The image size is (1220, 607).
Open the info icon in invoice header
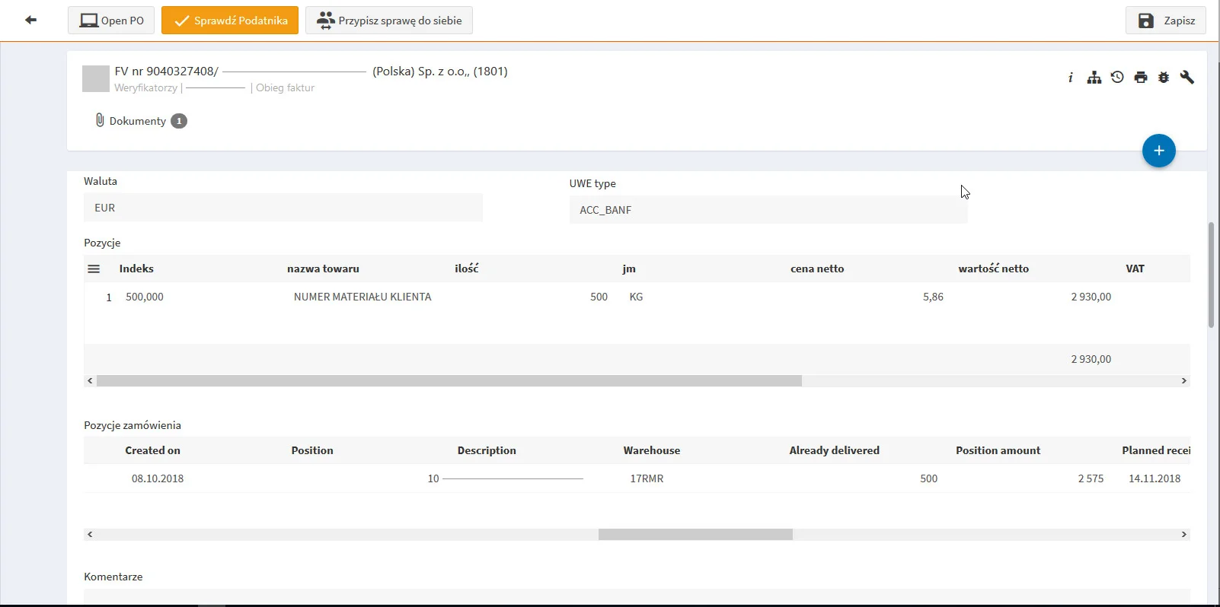pos(1071,78)
